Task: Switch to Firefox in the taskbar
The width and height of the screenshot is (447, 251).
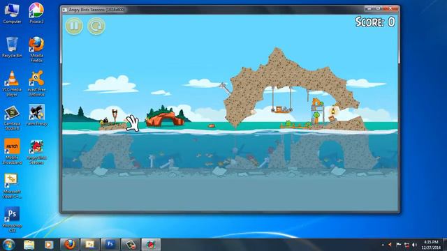Action: click(70, 245)
